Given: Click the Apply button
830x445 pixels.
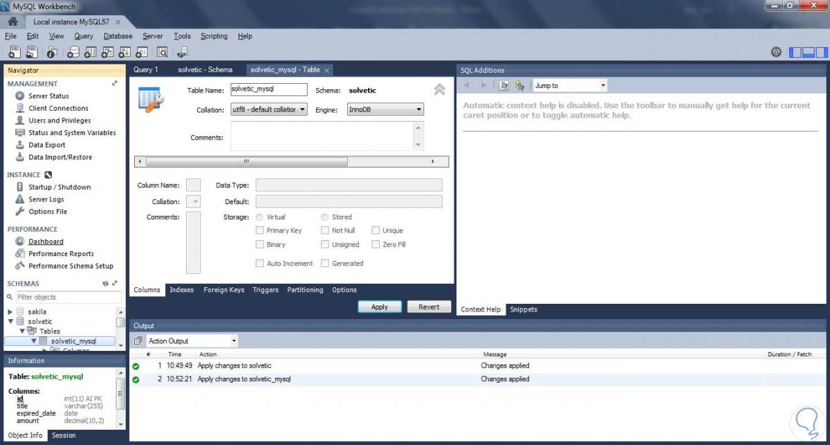Looking at the screenshot, I should 380,307.
